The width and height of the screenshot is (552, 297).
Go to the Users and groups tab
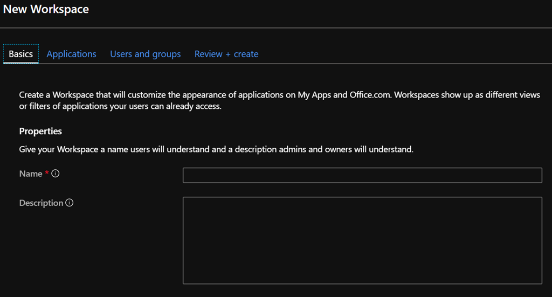145,54
